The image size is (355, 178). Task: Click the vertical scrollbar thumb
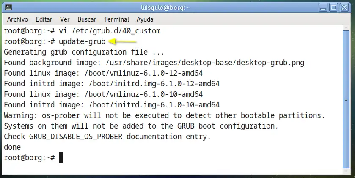tap(346, 99)
